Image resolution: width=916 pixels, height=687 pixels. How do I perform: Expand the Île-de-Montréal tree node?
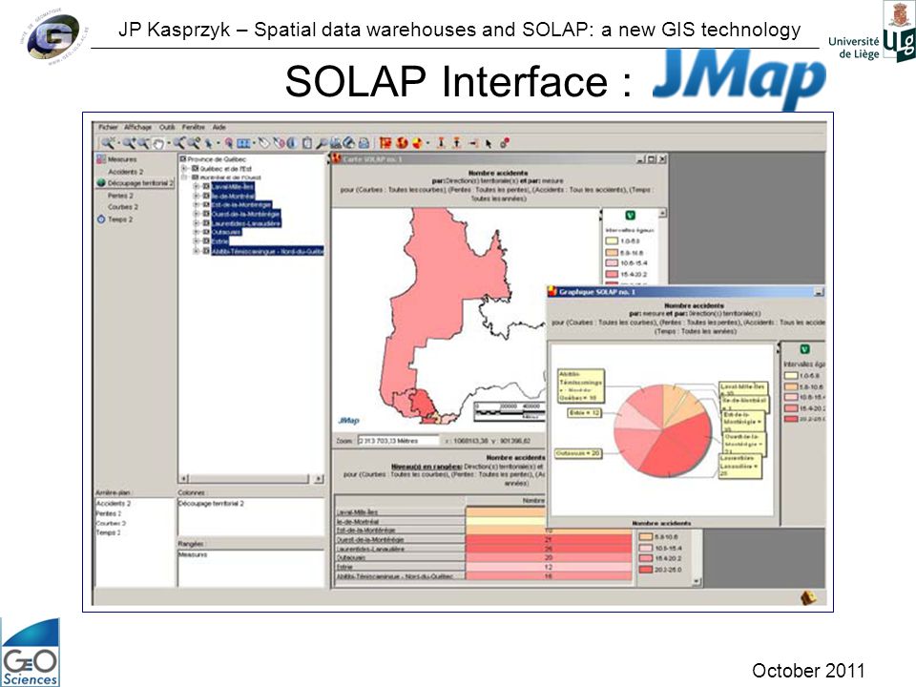197,196
